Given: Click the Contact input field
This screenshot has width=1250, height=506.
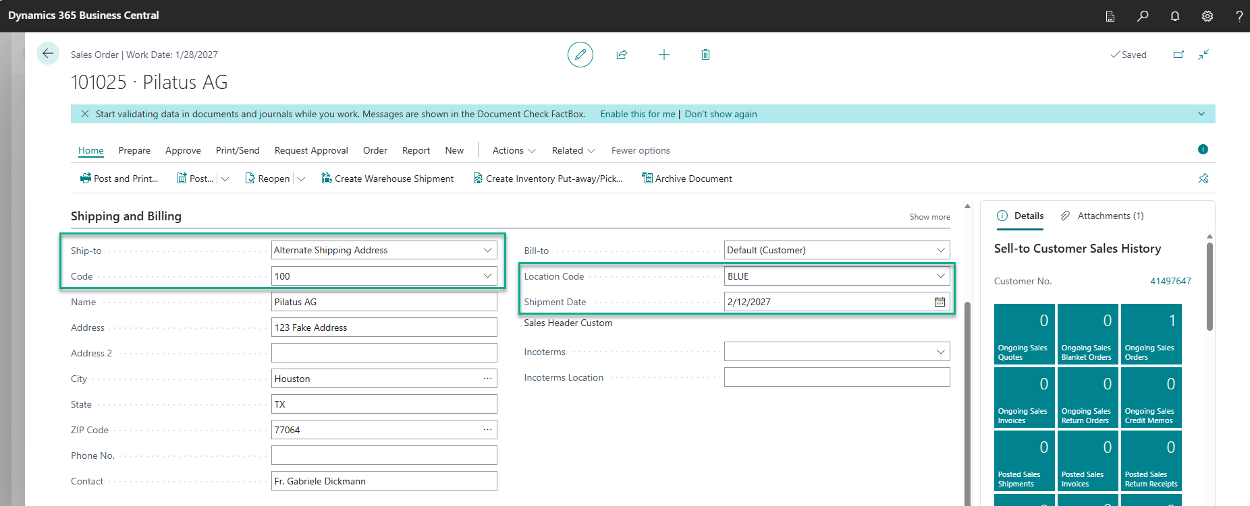Looking at the screenshot, I should pos(384,481).
